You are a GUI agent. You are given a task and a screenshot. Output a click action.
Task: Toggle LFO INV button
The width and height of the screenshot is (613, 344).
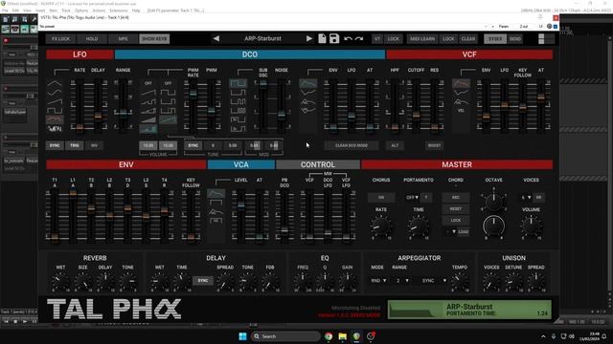point(94,145)
